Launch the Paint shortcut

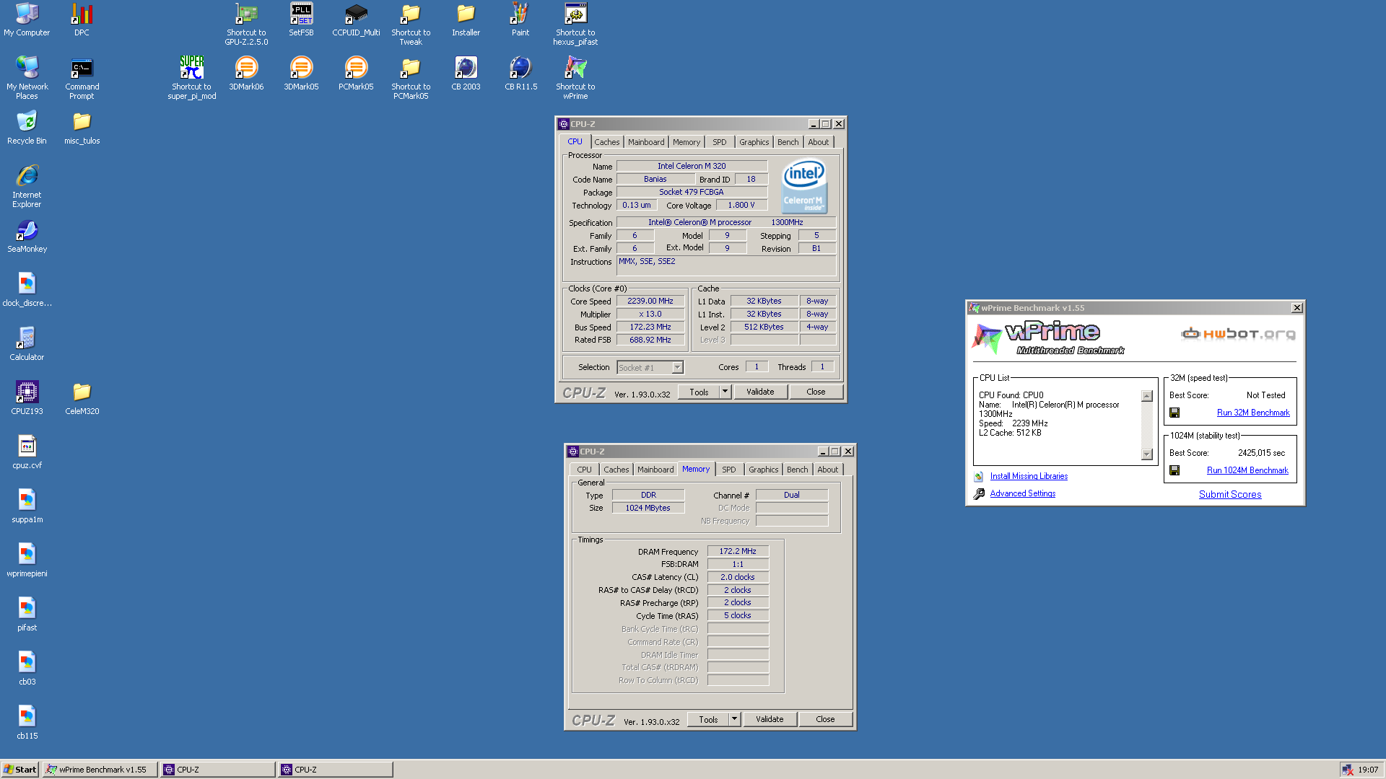point(520,19)
